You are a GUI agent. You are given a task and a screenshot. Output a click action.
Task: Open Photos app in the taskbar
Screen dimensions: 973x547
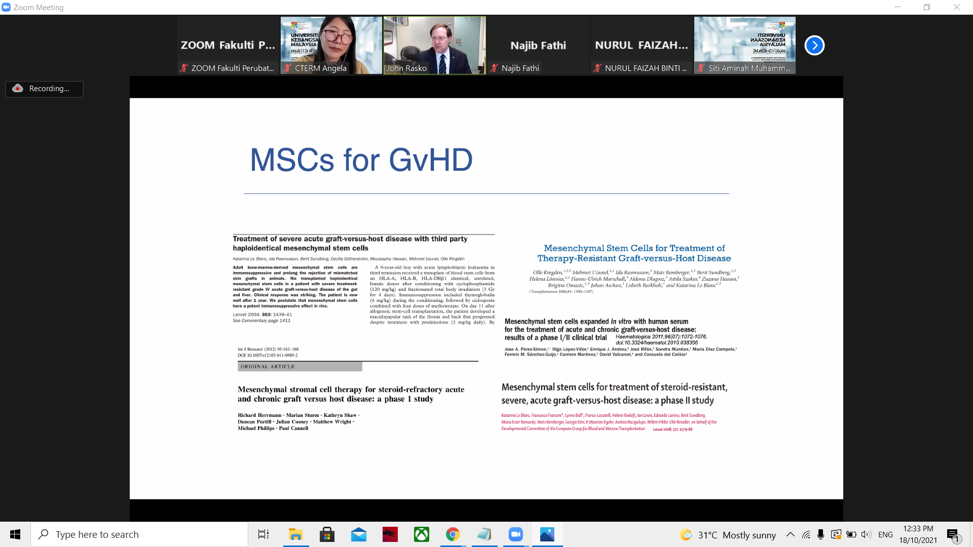[547, 534]
